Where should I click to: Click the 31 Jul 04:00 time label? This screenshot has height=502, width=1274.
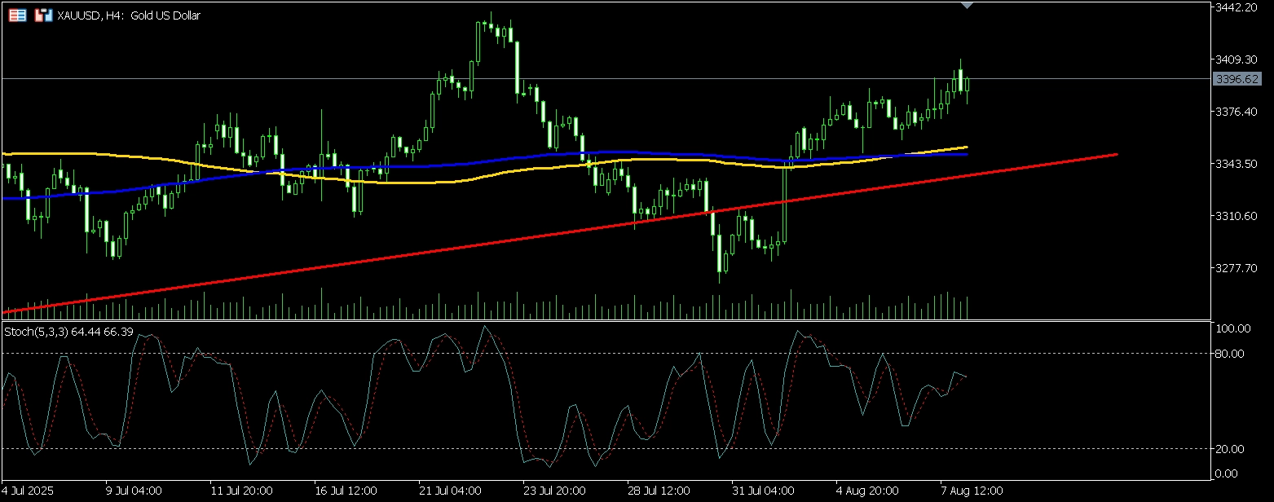(x=763, y=491)
